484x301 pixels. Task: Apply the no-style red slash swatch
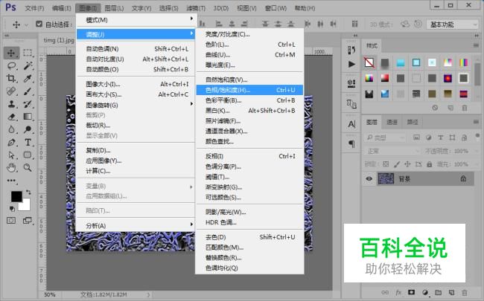pos(369,62)
